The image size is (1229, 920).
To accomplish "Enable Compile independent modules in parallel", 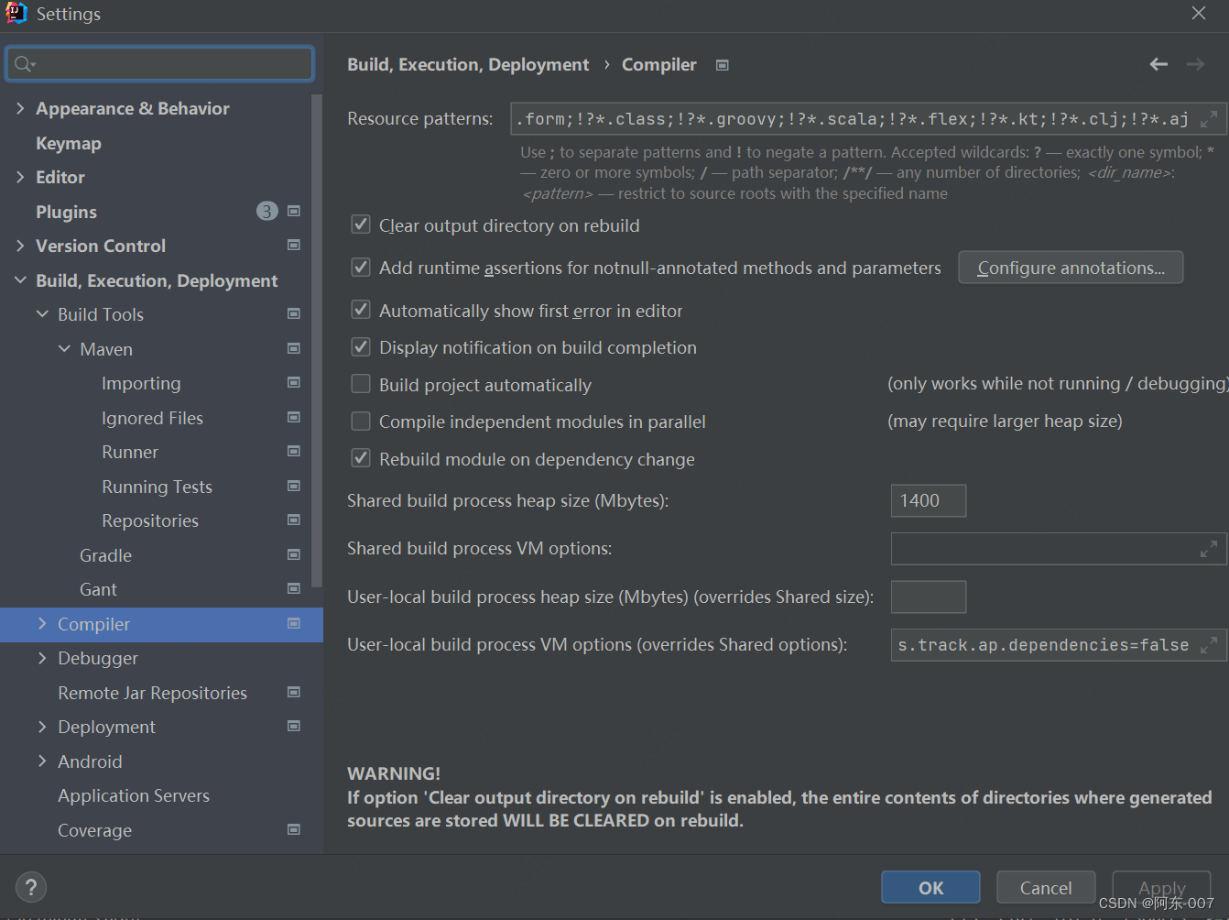I will point(361,422).
